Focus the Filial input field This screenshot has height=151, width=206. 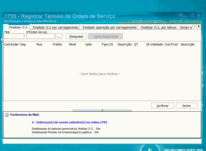pos(14,36)
